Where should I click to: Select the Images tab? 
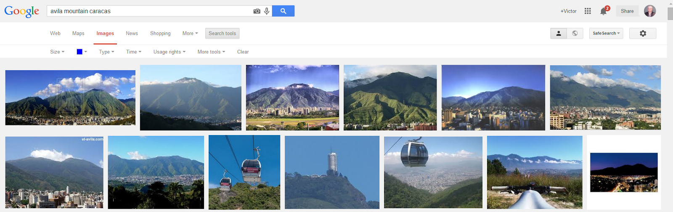[105, 33]
